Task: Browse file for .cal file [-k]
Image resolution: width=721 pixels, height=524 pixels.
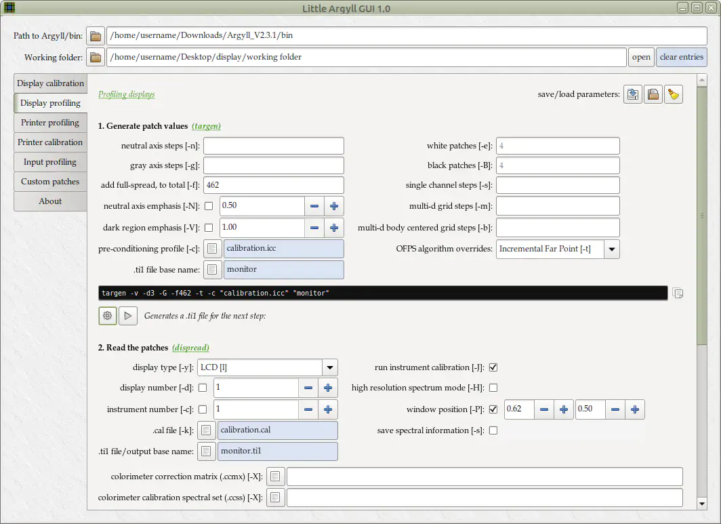Action: [206, 430]
